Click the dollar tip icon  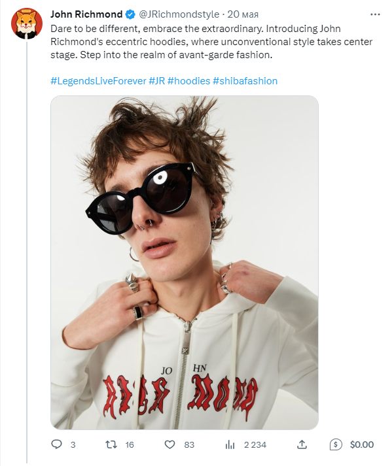336,444
